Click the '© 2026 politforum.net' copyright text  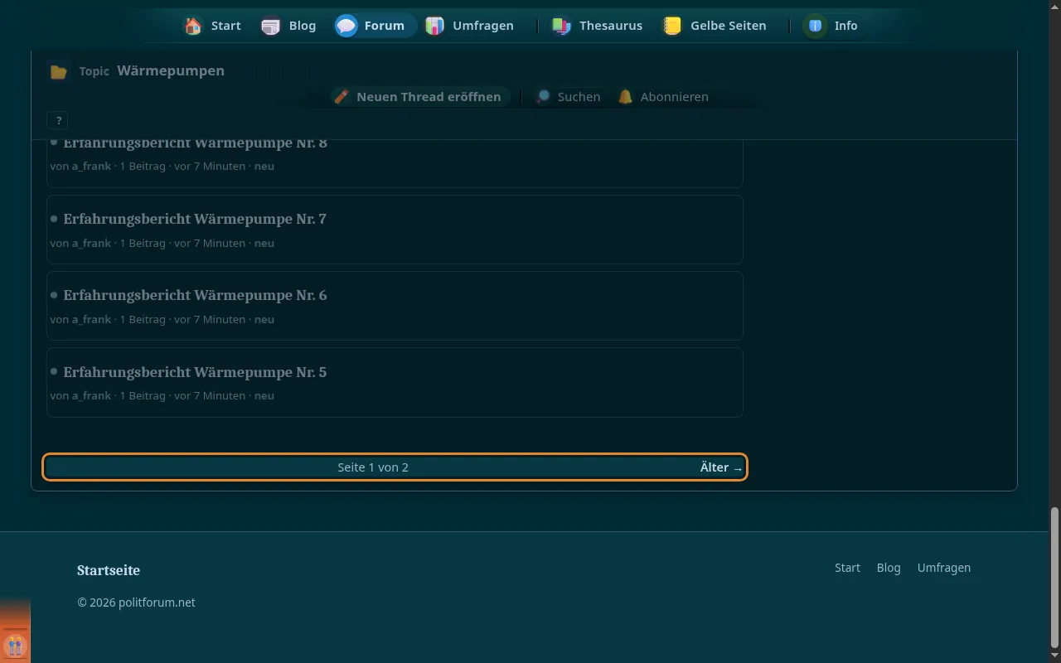point(136,603)
